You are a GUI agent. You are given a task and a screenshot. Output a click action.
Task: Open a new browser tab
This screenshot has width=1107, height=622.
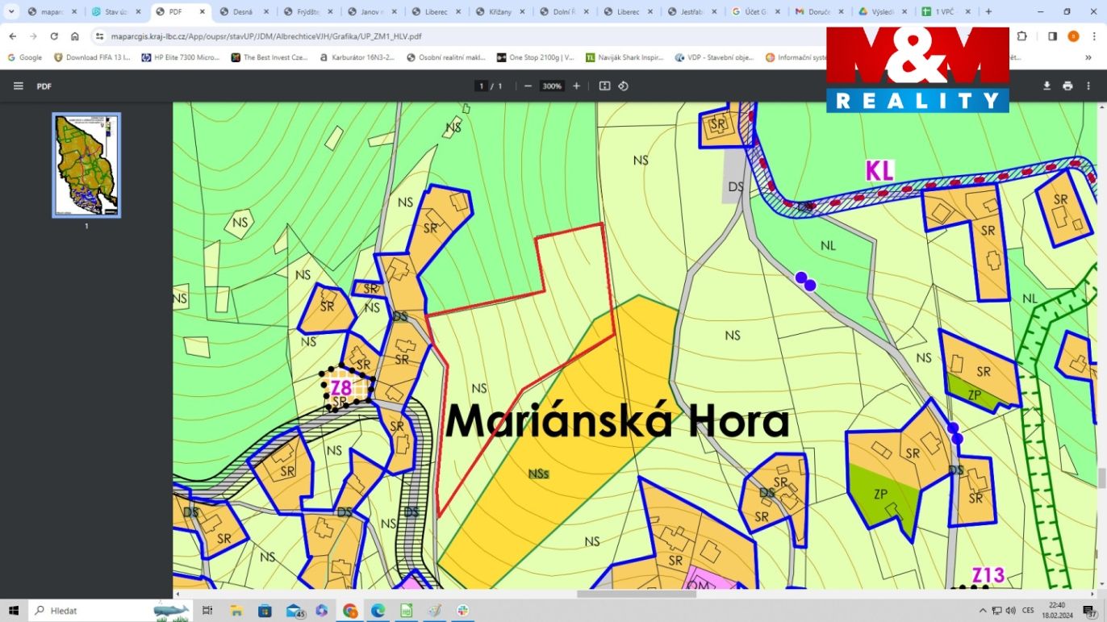pyautogui.click(x=988, y=12)
